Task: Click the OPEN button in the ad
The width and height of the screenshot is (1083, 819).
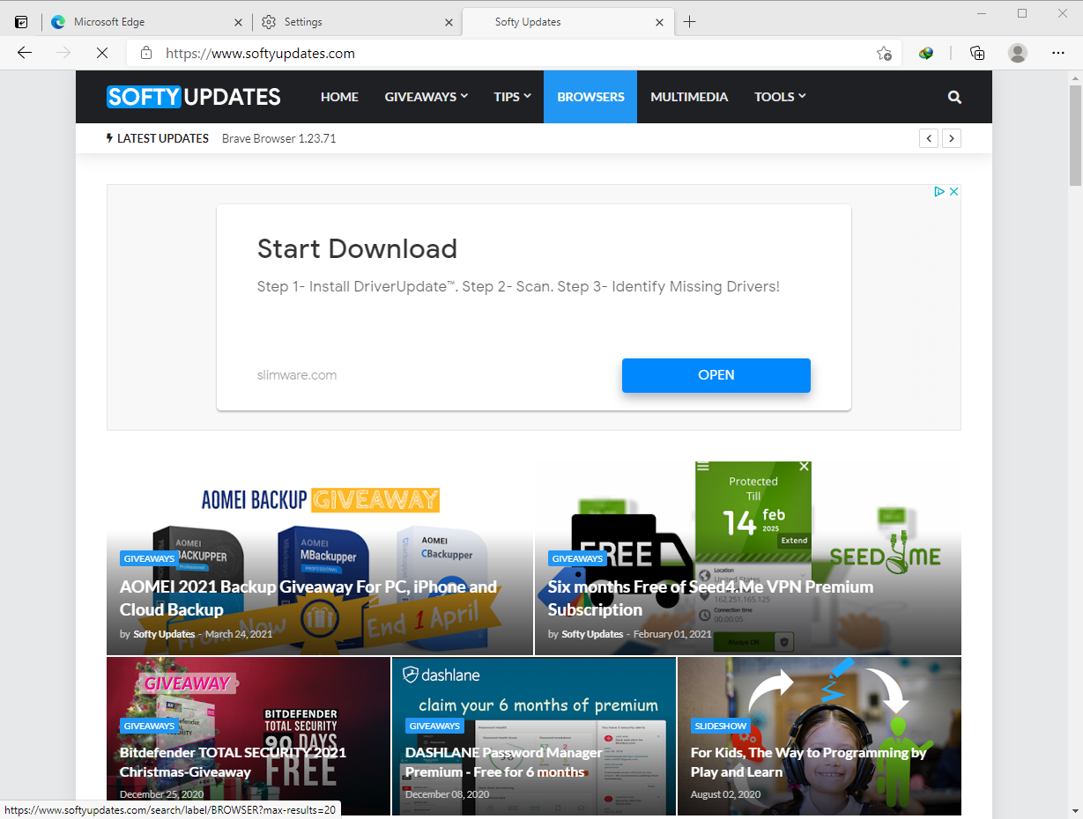Action: (716, 375)
